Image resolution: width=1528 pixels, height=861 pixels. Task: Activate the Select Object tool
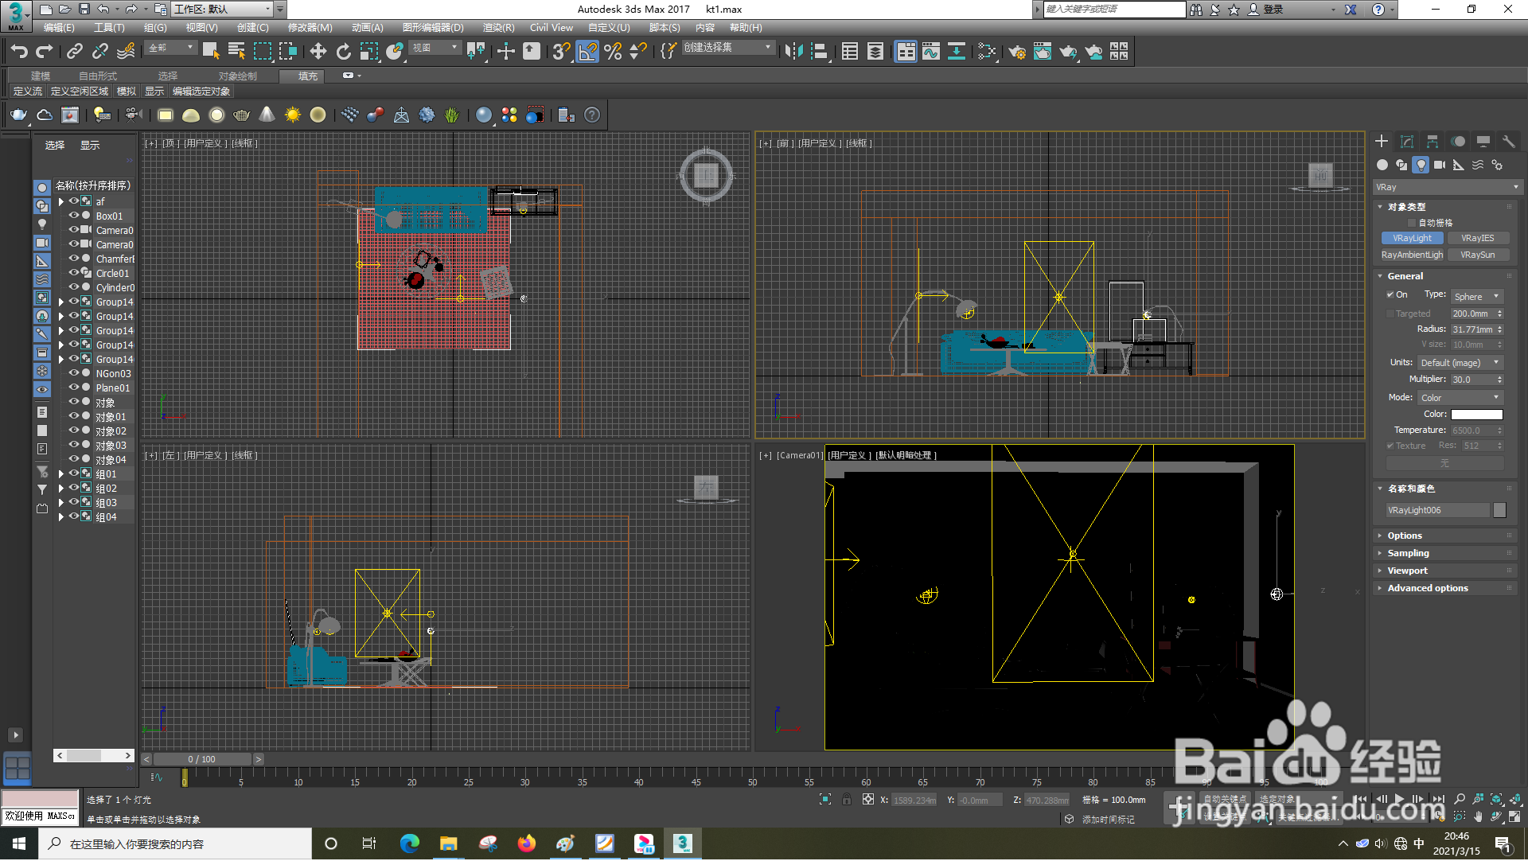211,52
